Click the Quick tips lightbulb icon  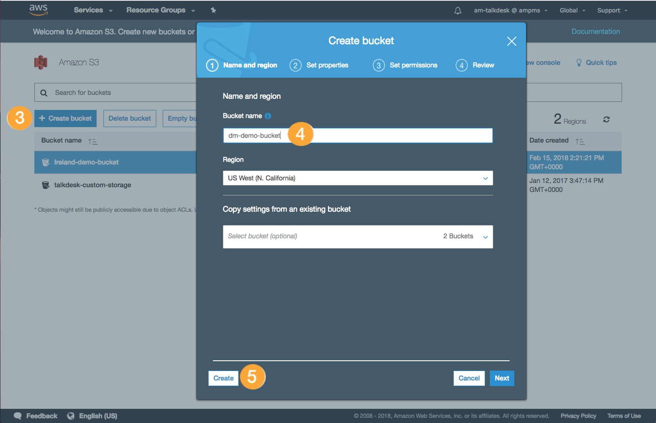579,63
